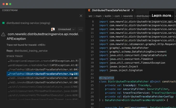The image size is (176, 108).
Task: Click the CODESTREAM panel header
Action: click(10, 10)
